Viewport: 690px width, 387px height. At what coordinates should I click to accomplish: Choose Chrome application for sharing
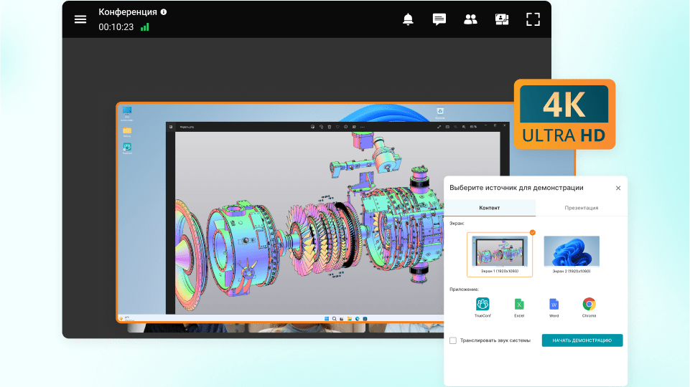click(589, 305)
